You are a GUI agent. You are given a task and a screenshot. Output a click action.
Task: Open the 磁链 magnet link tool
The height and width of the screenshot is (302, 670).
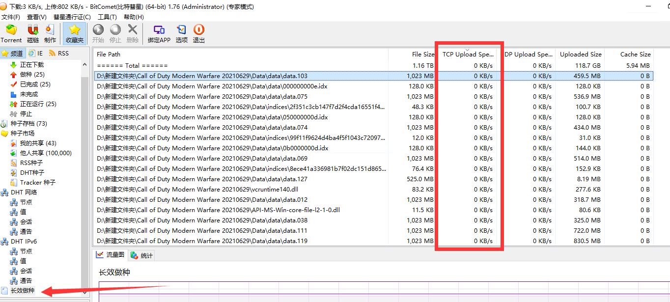pos(33,34)
